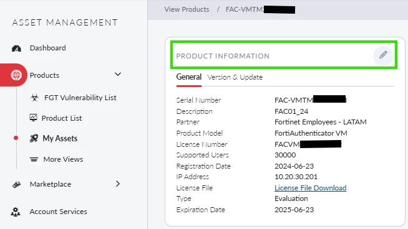The width and height of the screenshot is (408, 229).
Task: Click the biohazard icon beside FGT Vulnerability List
Action: (34, 98)
